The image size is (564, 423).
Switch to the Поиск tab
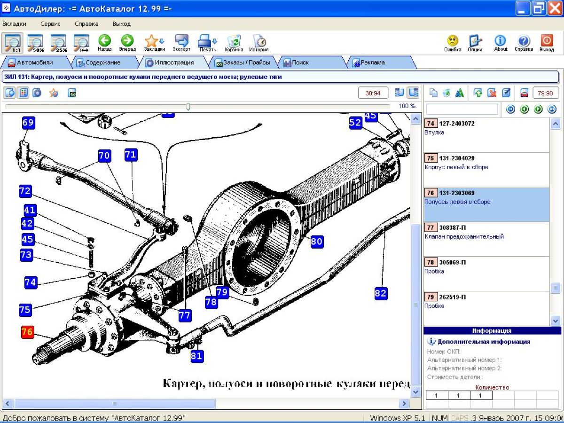(x=312, y=63)
